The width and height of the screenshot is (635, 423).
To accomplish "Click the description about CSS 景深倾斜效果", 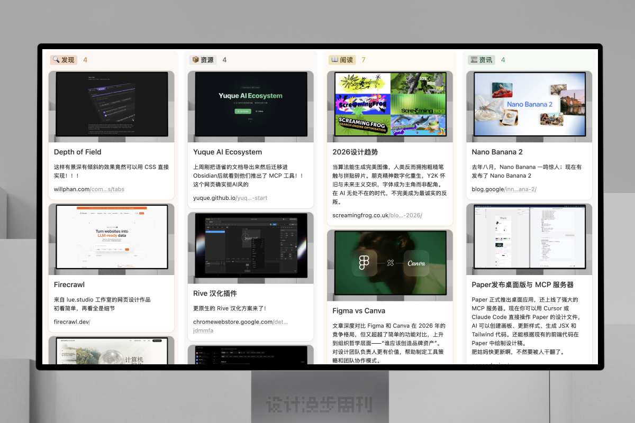I will coord(112,171).
